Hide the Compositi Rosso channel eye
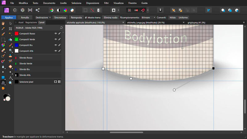 [x=56, y=34]
